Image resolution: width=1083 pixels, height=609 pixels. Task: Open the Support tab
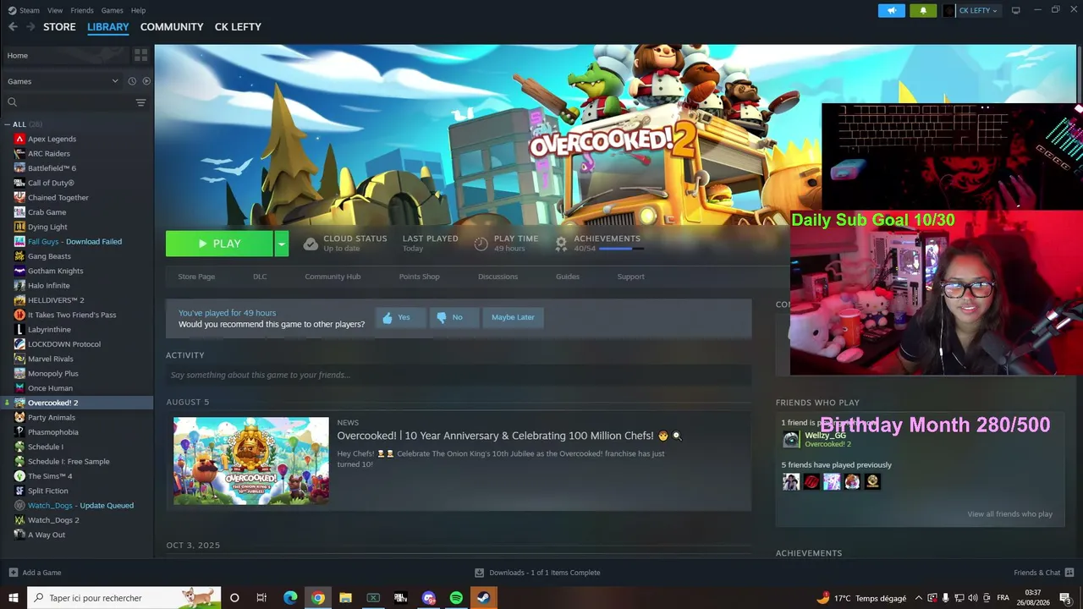(x=630, y=277)
